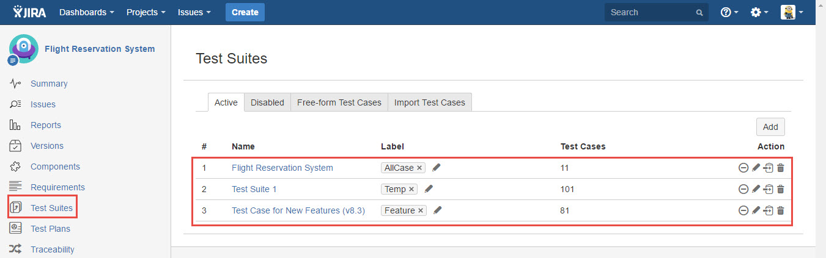Click the Search input field

(650, 12)
